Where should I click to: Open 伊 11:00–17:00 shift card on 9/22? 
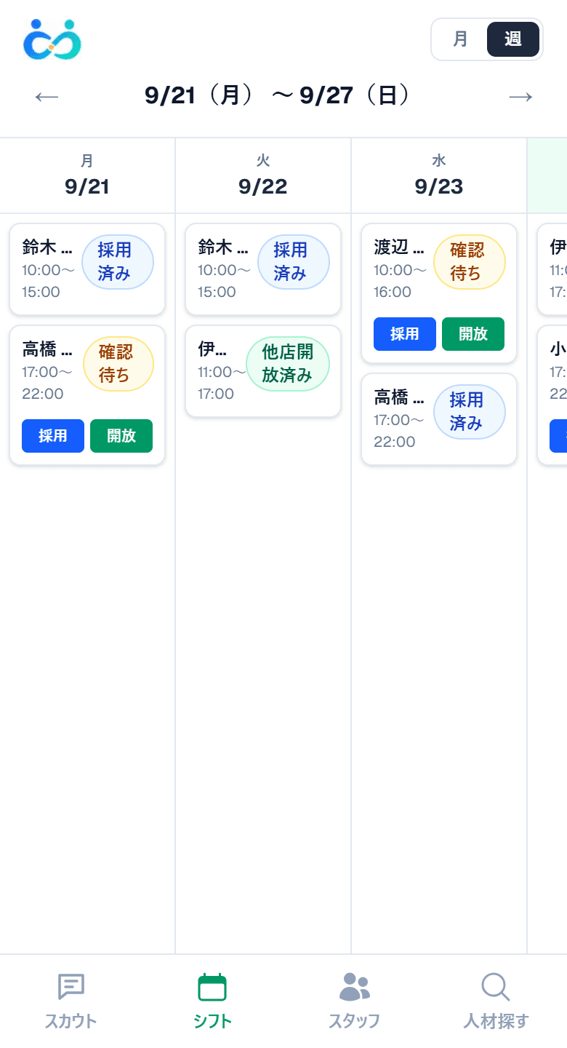pos(263,371)
